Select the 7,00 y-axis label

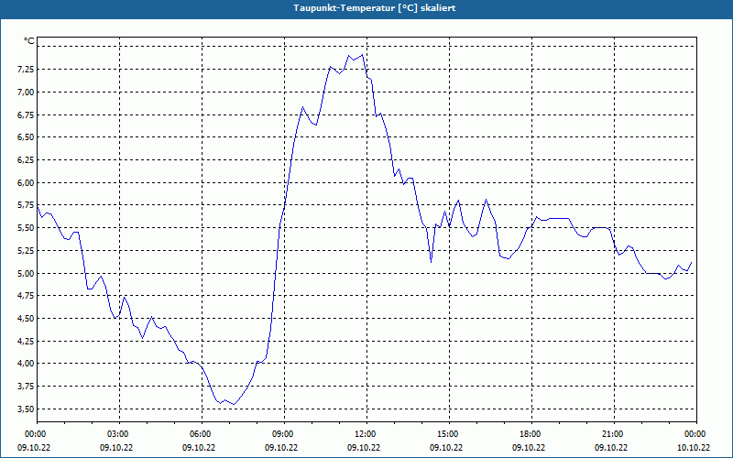pos(26,93)
